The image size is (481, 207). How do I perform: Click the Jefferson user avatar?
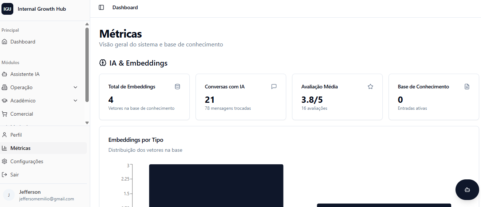[x=9, y=195]
